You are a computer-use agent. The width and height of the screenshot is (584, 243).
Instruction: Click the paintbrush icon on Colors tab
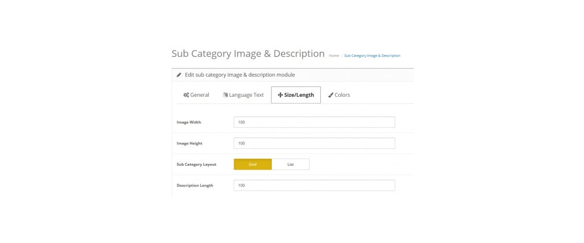click(331, 95)
